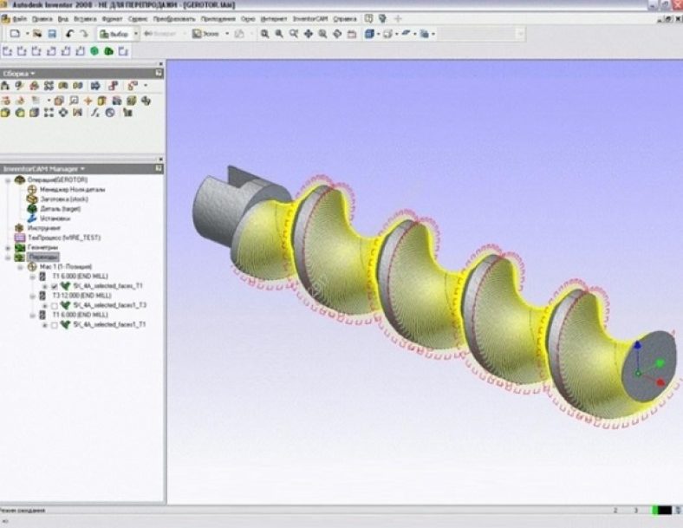The image size is (683, 528).
Task: Click the green double-sphere icon in CAM toolbar
Action: [x=109, y=51]
